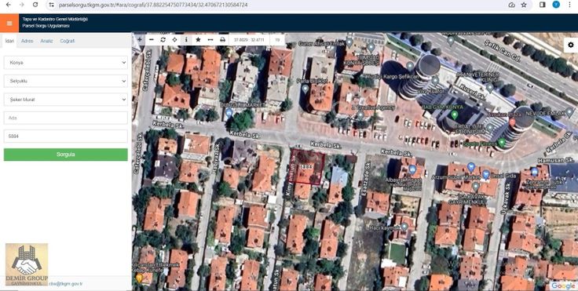Select the parcel info (i) tool
This screenshot has height=291, width=578.
[186, 40]
